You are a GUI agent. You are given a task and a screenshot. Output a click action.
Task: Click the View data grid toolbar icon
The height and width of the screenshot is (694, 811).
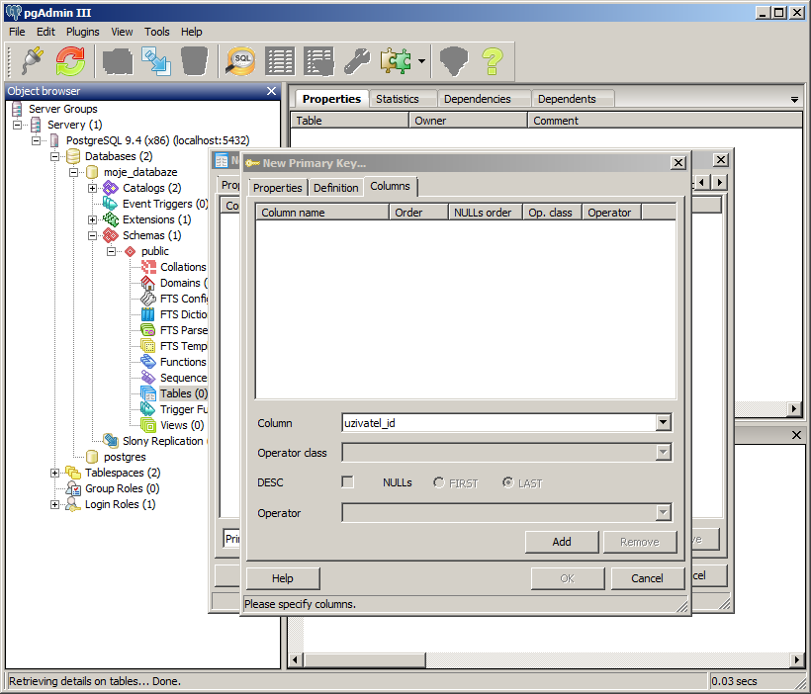pos(280,61)
